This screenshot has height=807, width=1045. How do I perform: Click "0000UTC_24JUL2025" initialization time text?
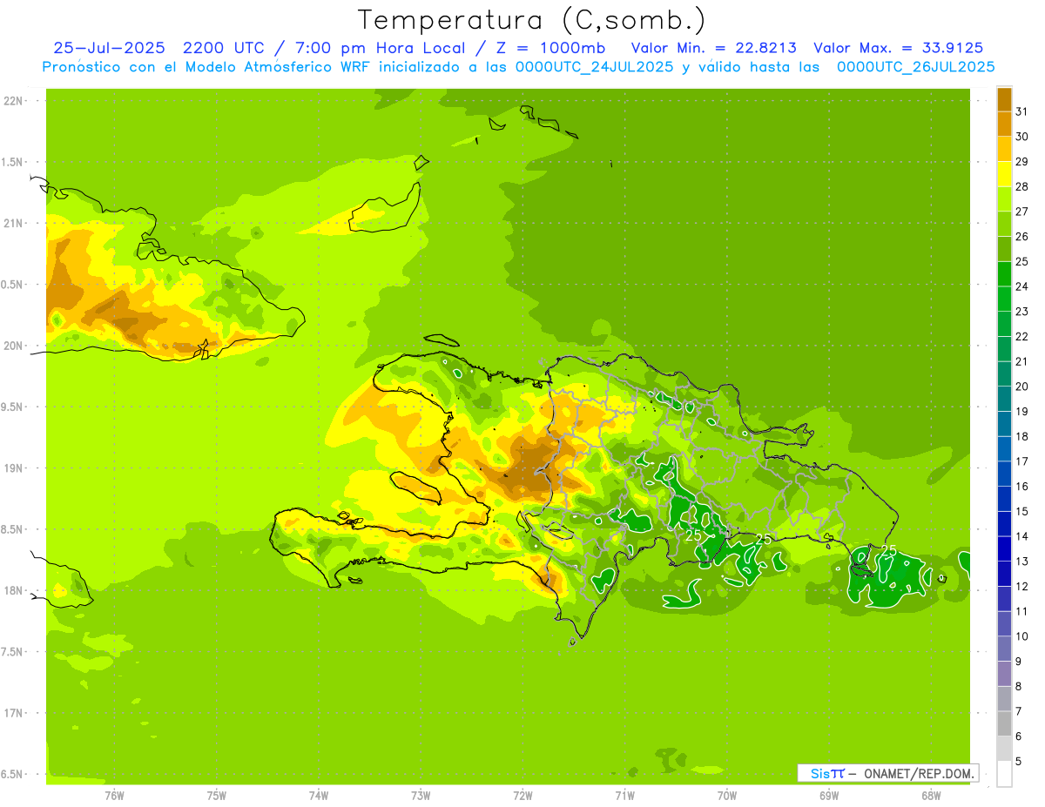pyautogui.click(x=594, y=67)
